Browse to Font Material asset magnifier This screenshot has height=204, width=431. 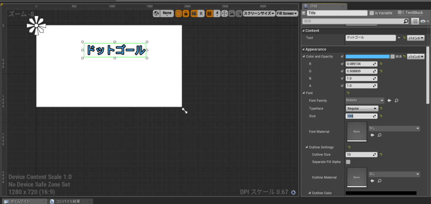point(379,135)
